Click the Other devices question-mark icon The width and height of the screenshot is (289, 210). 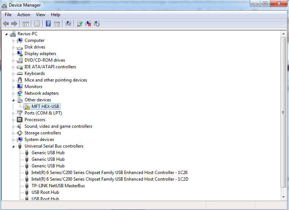[20, 100]
